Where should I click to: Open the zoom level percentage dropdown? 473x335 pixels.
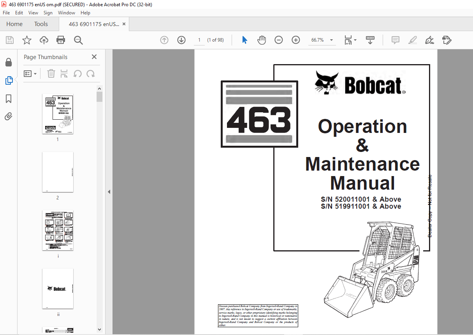331,40
